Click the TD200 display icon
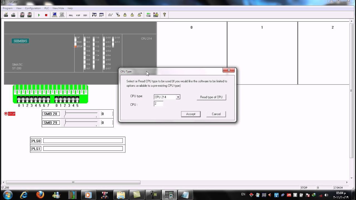Viewport: 356px width, 200px height. pos(148,15)
